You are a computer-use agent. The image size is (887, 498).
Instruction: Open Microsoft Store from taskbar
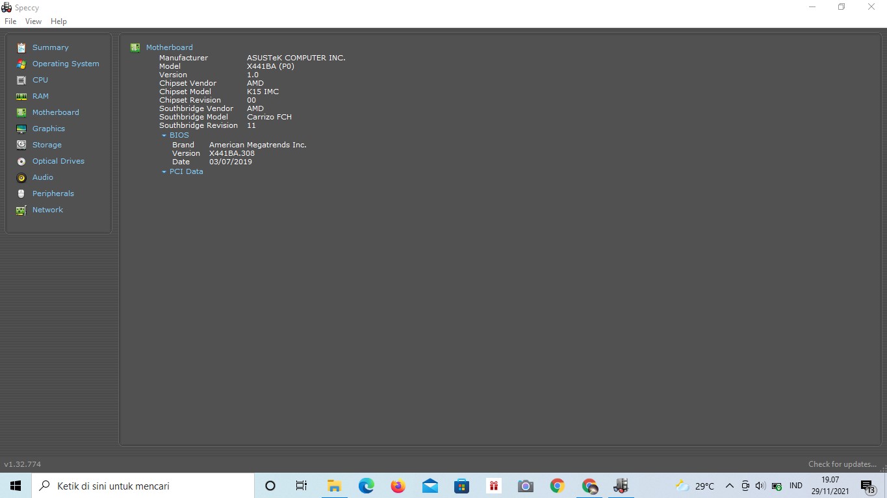tap(461, 486)
